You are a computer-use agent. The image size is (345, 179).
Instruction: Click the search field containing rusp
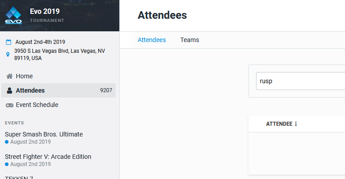pyautogui.click(x=301, y=81)
